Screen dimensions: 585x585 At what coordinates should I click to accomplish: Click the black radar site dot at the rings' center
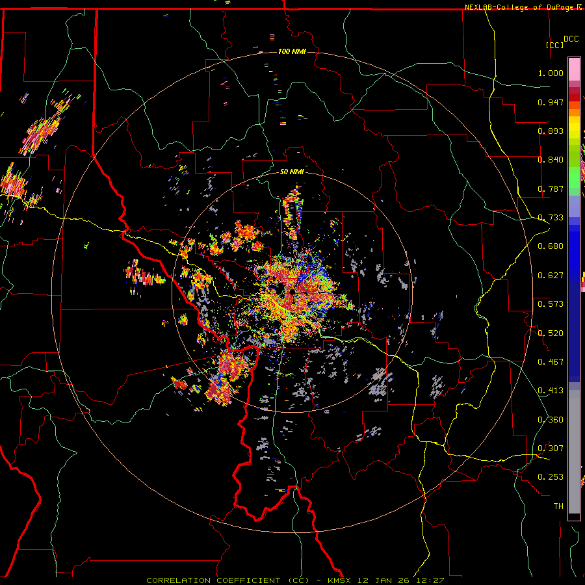tap(291, 292)
